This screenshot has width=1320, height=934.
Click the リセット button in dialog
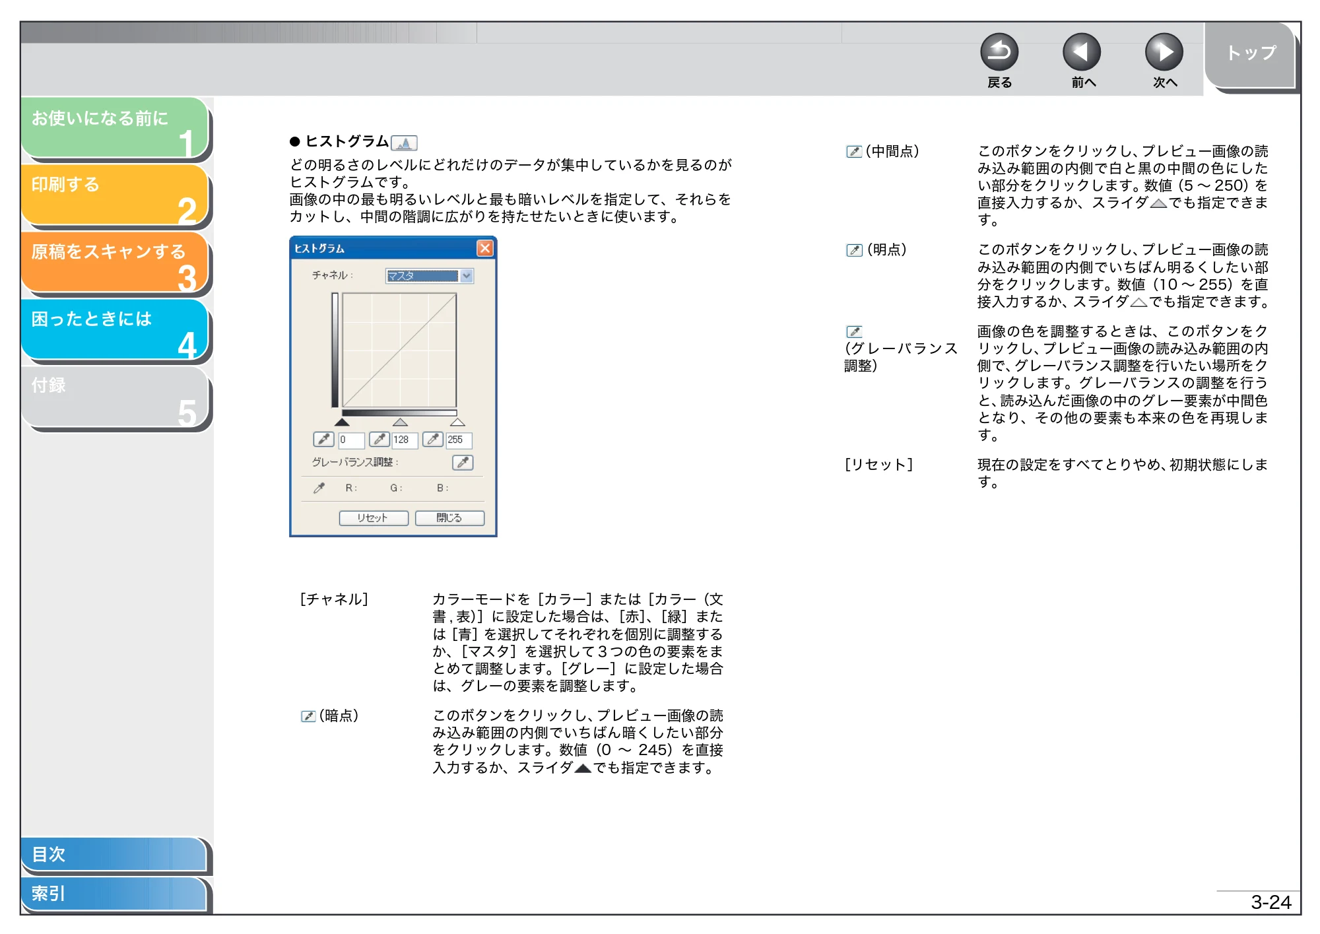374,518
